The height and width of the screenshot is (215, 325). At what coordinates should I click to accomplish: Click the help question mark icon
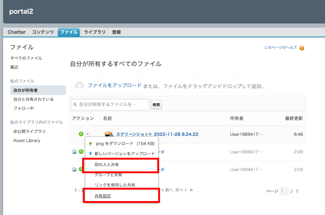tap(302, 48)
